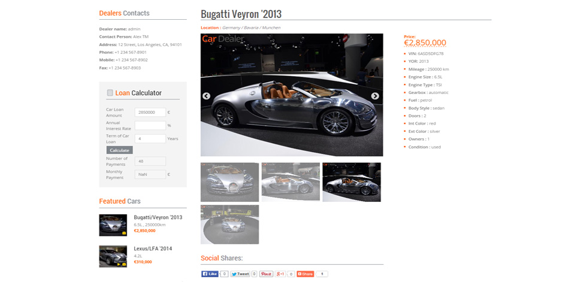Open round-platform Bugatti thumbnail
The width and height of the screenshot is (587, 282).
click(x=229, y=225)
